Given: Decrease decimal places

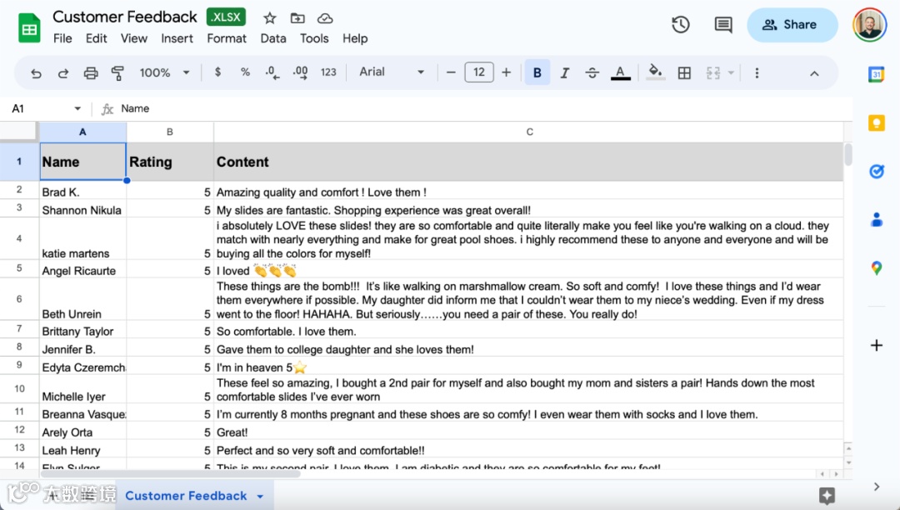Looking at the screenshot, I should [x=272, y=72].
